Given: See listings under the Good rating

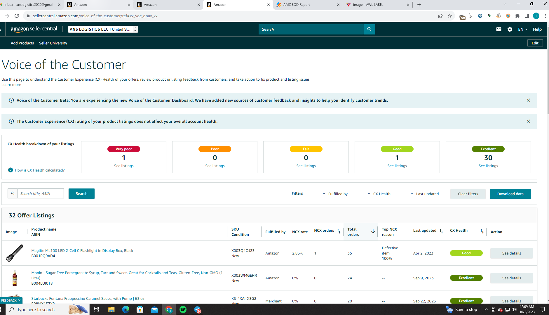Looking at the screenshot, I should click(x=397, y=166).
